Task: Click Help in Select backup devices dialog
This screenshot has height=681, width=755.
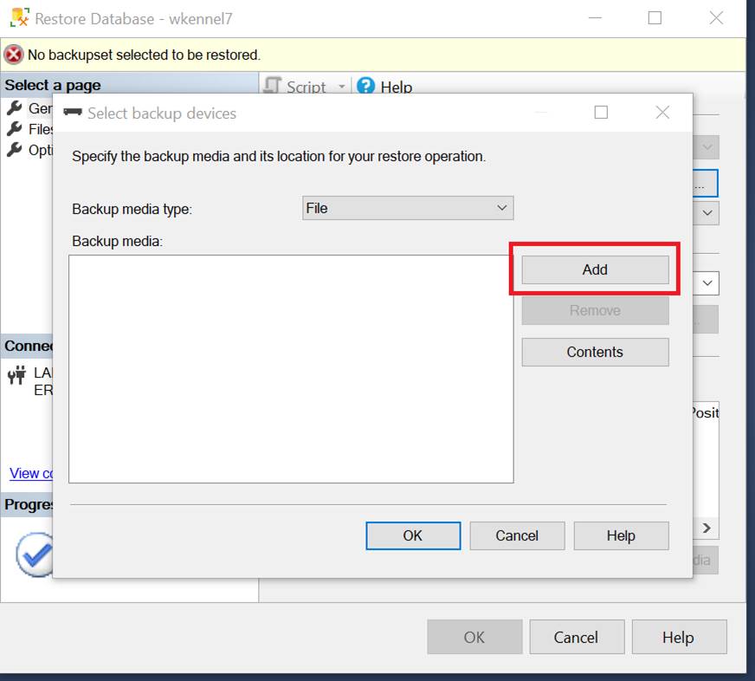Action: [621, 535]
